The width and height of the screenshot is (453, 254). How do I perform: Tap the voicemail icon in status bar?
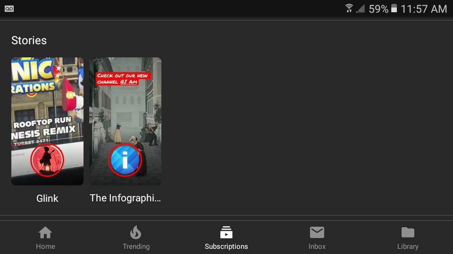click(9, 8)
